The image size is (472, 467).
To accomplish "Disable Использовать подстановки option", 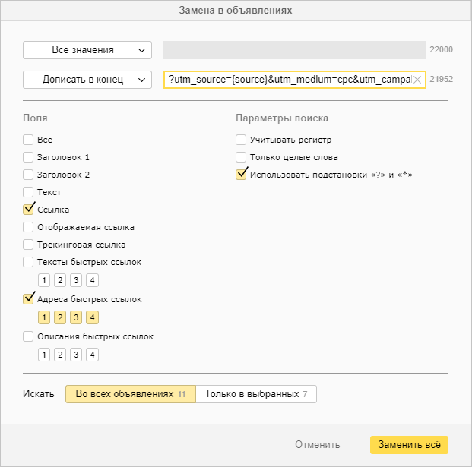I will click(241, 175).
